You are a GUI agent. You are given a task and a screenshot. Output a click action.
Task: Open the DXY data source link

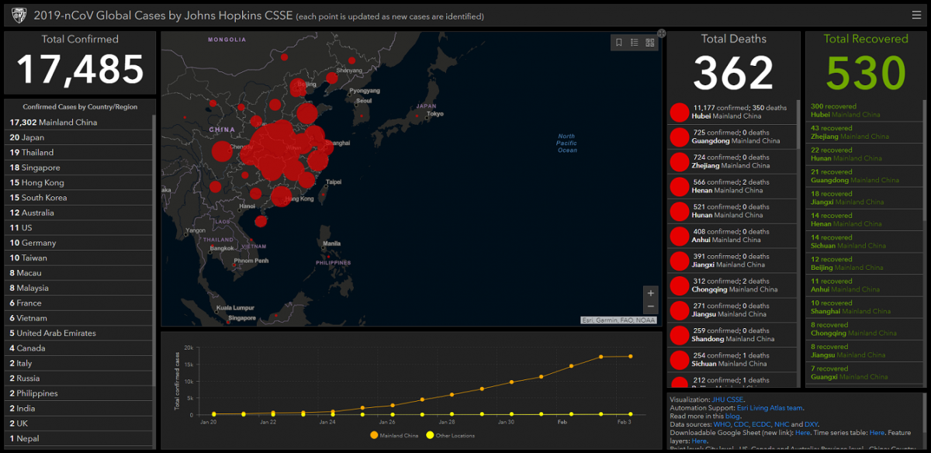812,424
